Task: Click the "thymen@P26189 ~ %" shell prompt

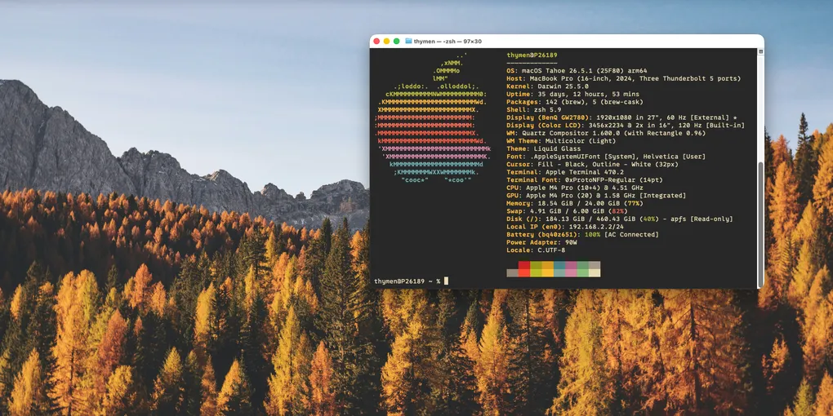Action: (407, 281)
